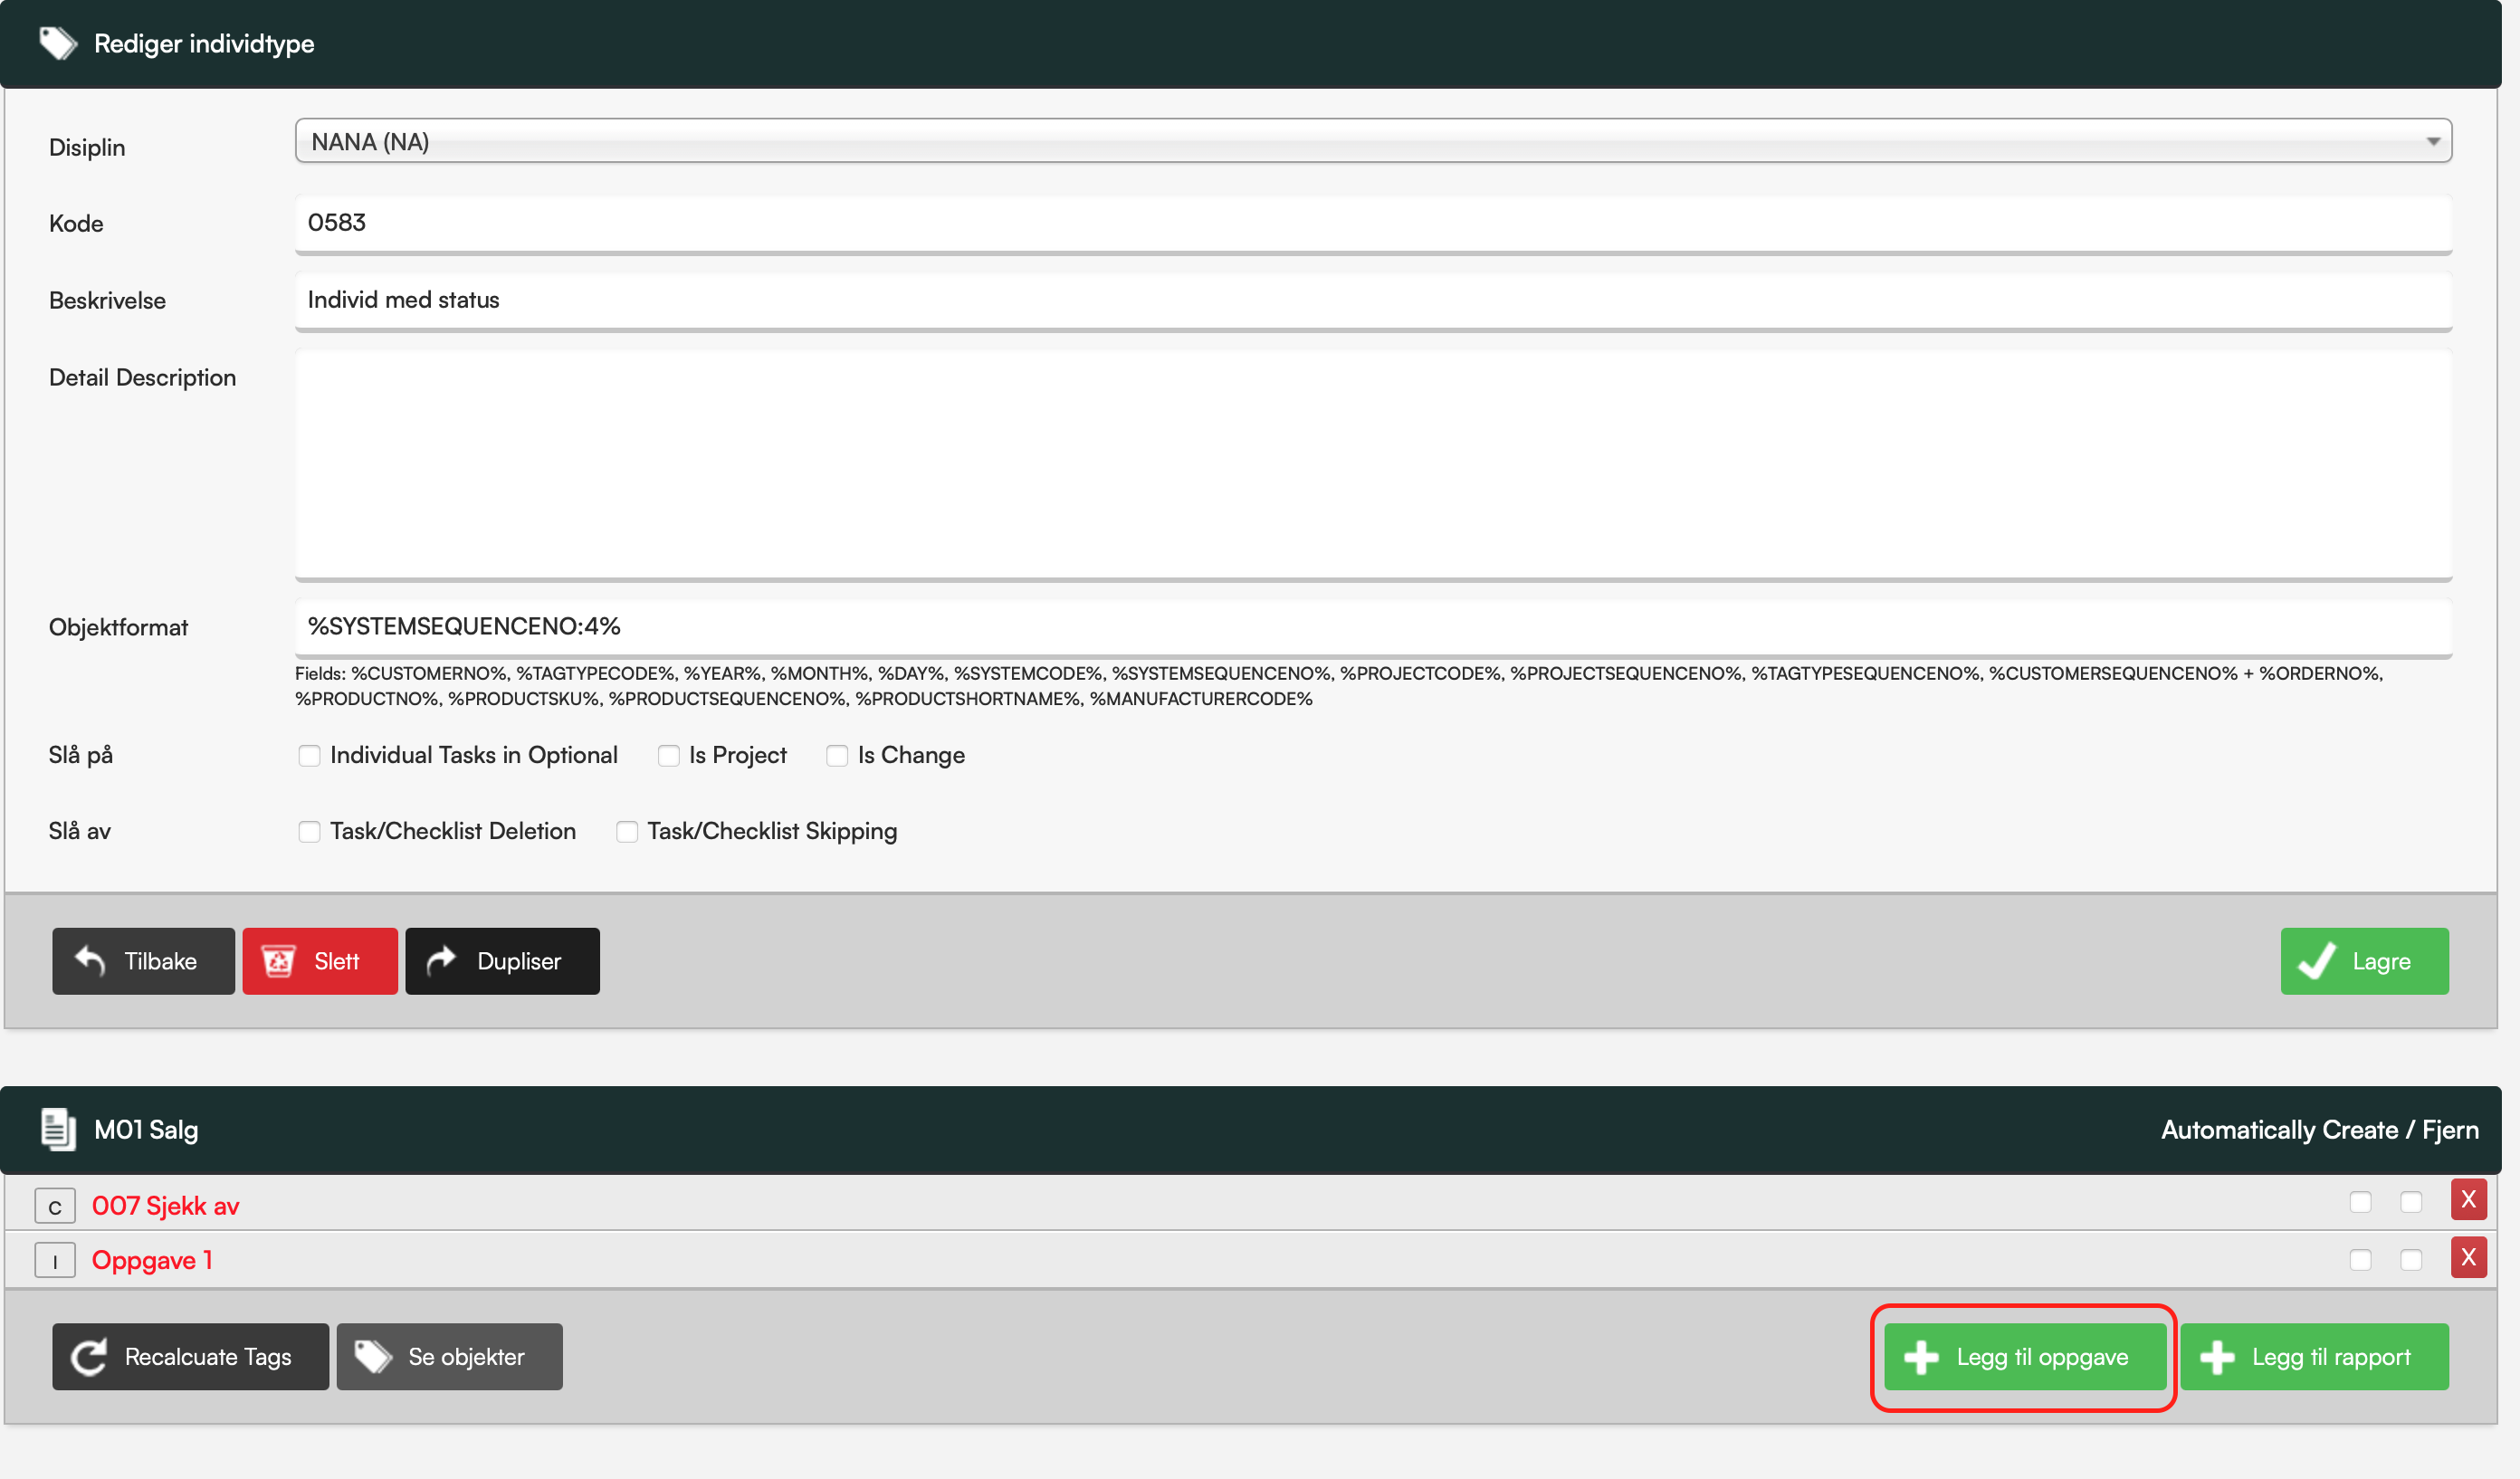Click the Rediger individtype heading

204,44
